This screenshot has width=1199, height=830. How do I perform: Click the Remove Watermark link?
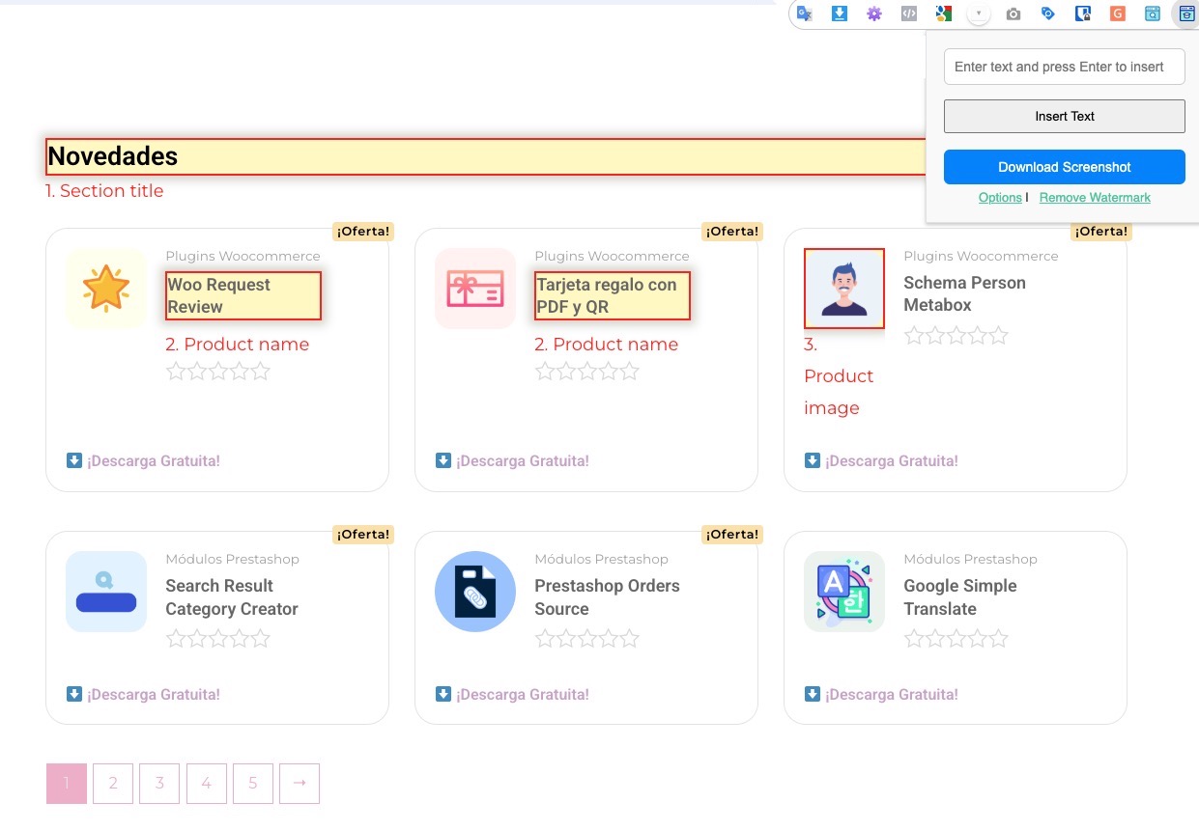tap(1095, 197)
